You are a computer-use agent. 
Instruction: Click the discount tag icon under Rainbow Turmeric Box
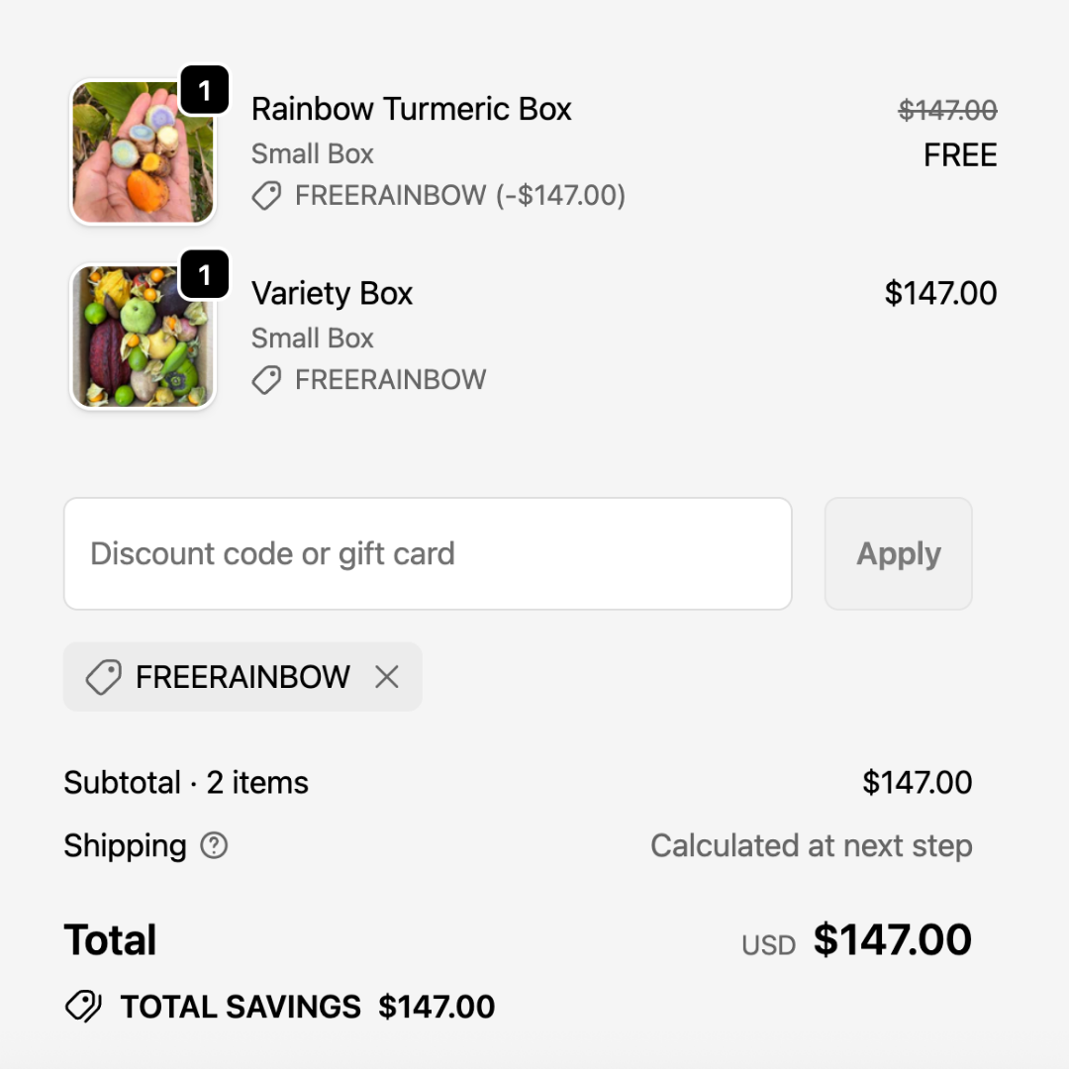coord(266,196)
